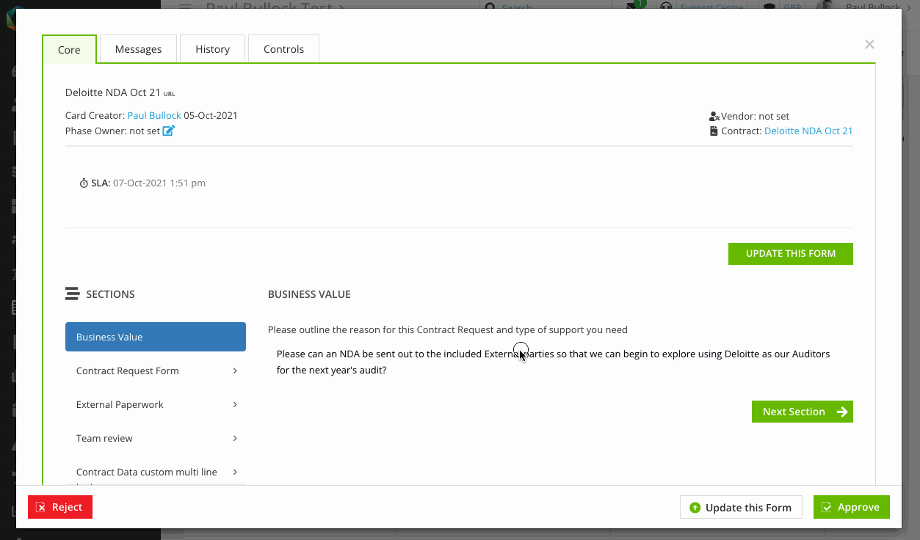
Task: Click the SLA stopwatch icon
Action: coord(84,183)
